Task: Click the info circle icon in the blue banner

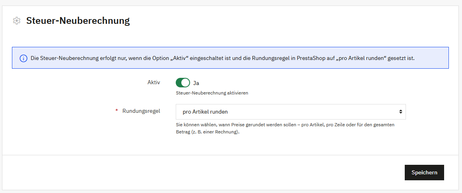Action: (23, 58)
